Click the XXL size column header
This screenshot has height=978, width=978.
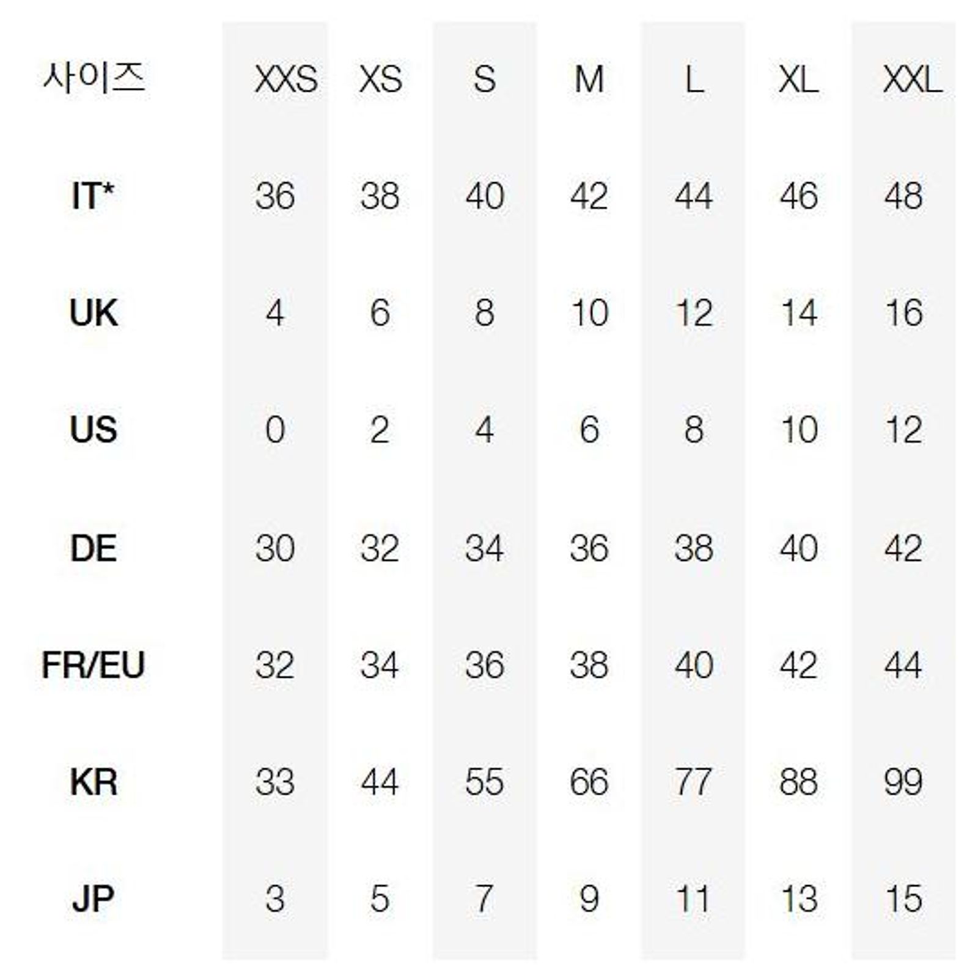click(912, 79)
